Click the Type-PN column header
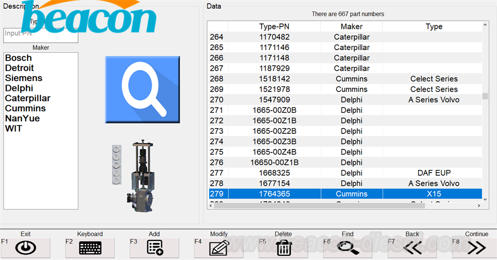Image resolution: width=497 pixels, height=260 pixels. (x=274, y=26)
